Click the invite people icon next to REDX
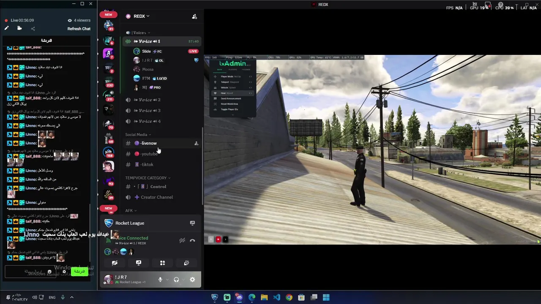541x304 pixels. click(194, 16)
